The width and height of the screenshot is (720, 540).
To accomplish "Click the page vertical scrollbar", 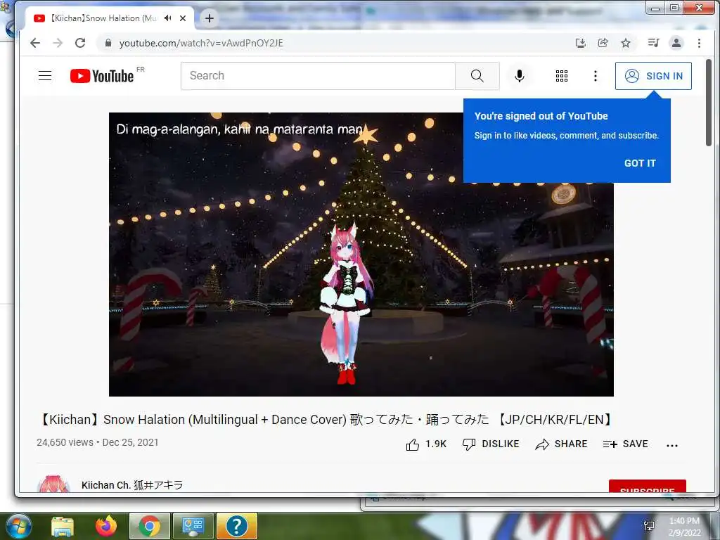I will (709, 103).
